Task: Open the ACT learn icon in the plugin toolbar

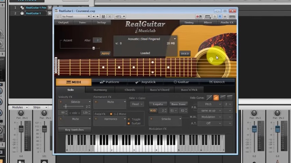Action: [x=199, y=16]
